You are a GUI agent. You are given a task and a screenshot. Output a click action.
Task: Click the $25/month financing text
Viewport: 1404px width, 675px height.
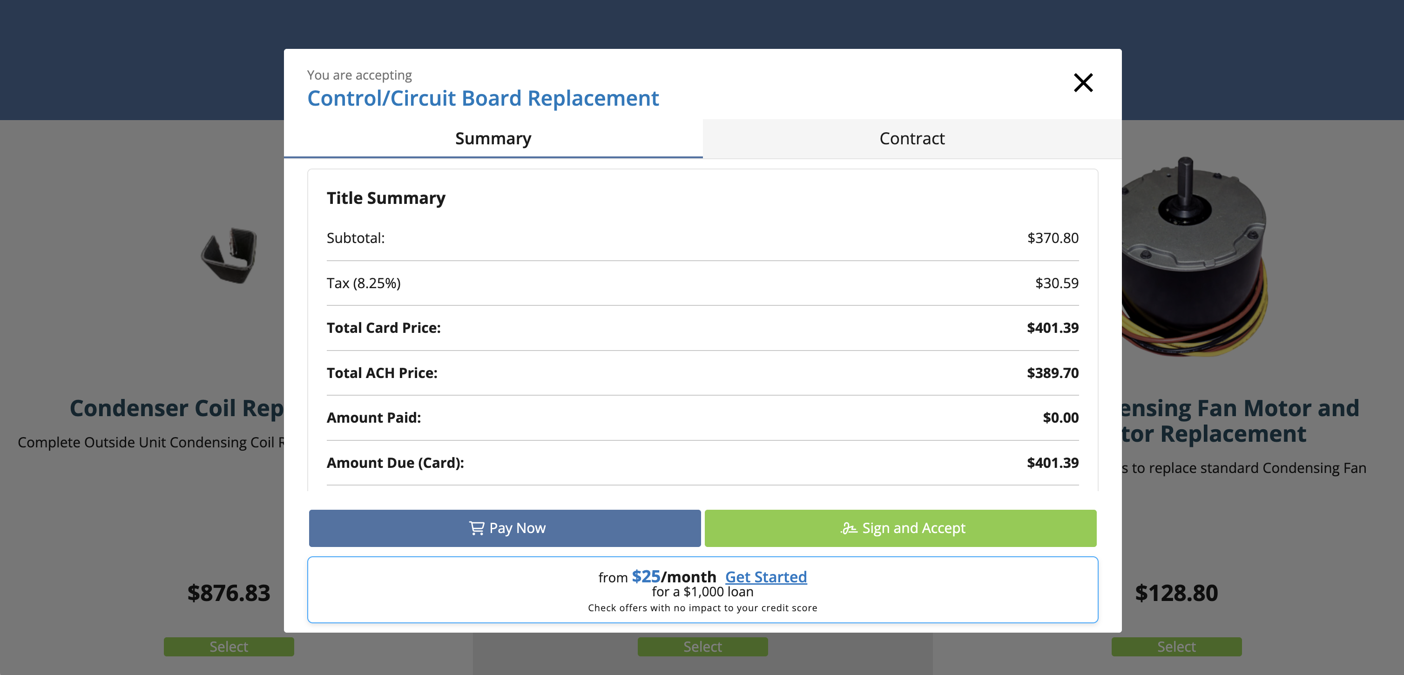coord(674,576)
